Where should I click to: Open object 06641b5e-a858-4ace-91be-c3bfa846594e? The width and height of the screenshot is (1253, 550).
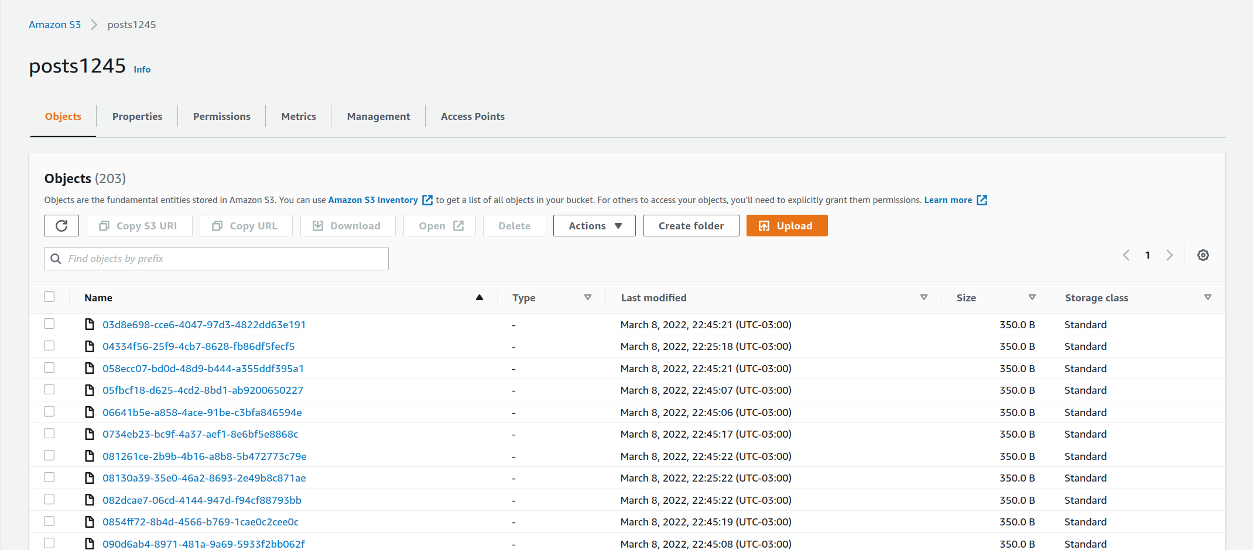(202, 412)
